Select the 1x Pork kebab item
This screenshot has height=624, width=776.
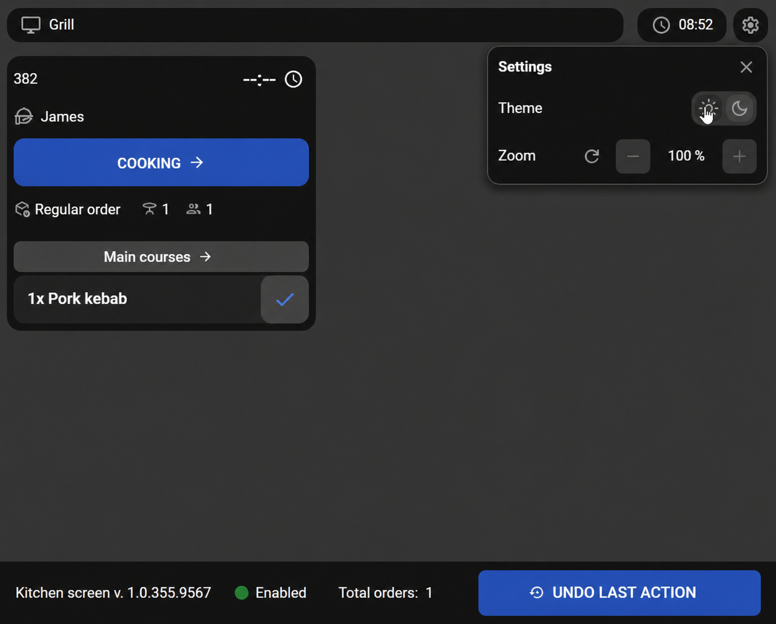point(137,300)
